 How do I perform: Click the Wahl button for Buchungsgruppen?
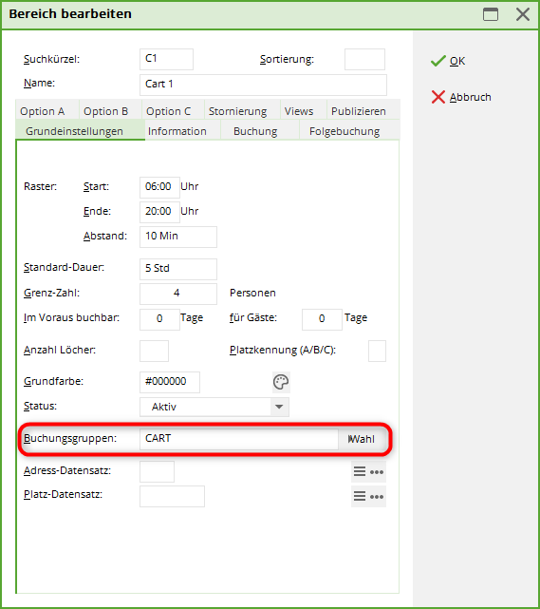click(362, 439)
